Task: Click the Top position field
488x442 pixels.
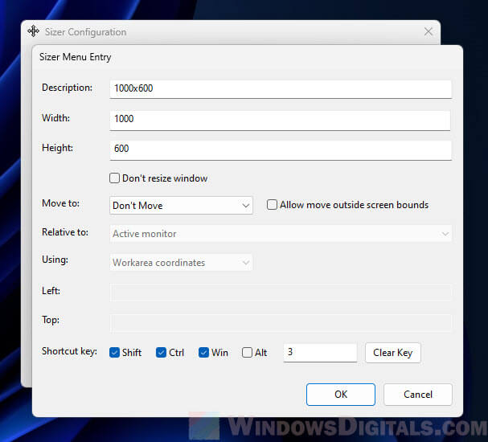Action: 280,321
